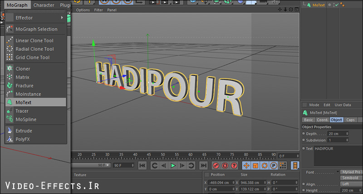
Task: Go to next key
Action: click(x=191, y=165)
